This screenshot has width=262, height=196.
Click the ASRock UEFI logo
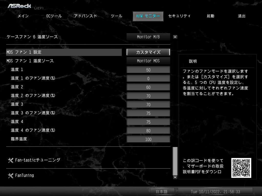coord(25,6)
